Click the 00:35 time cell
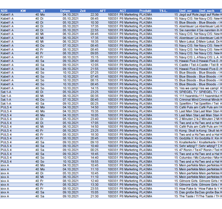 [x=95, y=96]
